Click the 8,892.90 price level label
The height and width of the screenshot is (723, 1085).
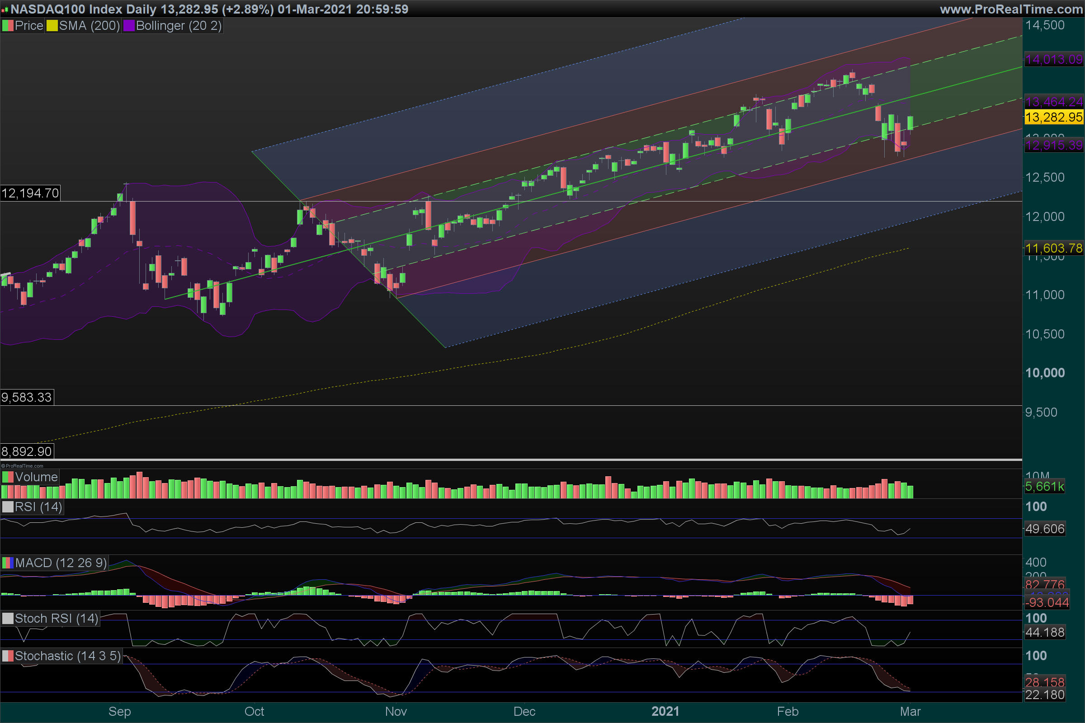click(27, 451)
